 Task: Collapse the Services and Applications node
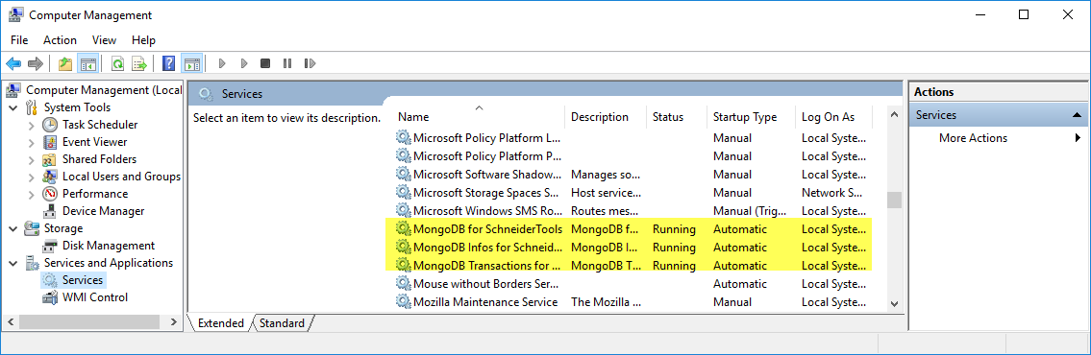[x=13, y=263]
